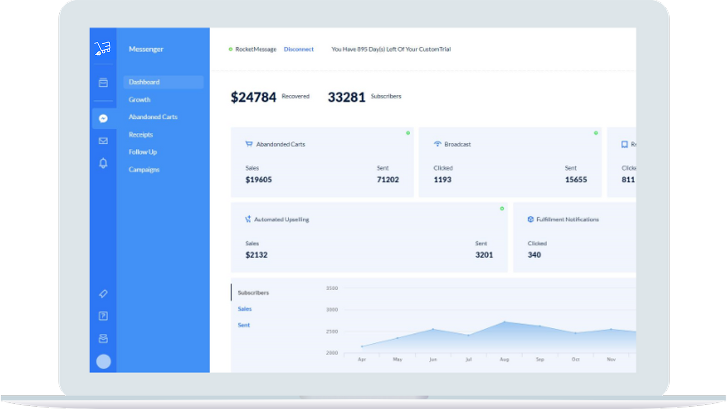Navigate to Campaigns
Viewport: 727px width, 409px height.
point(144,170)
